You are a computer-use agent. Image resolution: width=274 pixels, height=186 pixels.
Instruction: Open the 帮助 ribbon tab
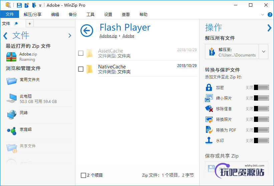(144, 14)
